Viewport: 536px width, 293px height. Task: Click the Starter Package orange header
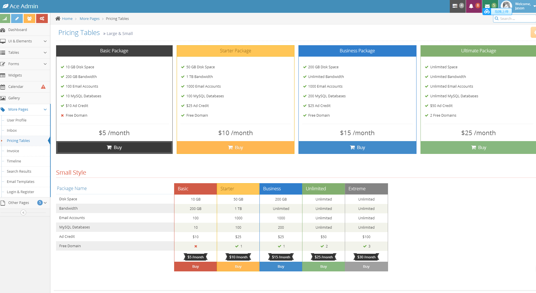(x=236, y=51)
